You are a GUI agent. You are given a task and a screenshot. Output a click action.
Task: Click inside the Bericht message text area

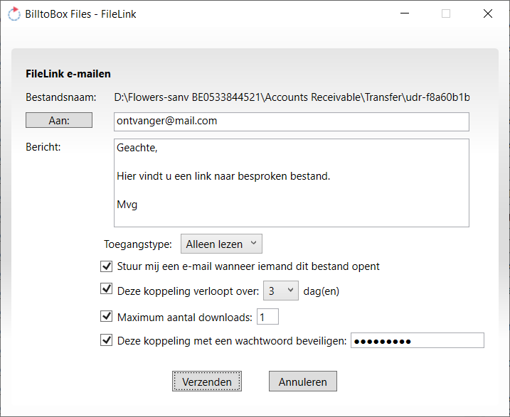tap(291, 183)
